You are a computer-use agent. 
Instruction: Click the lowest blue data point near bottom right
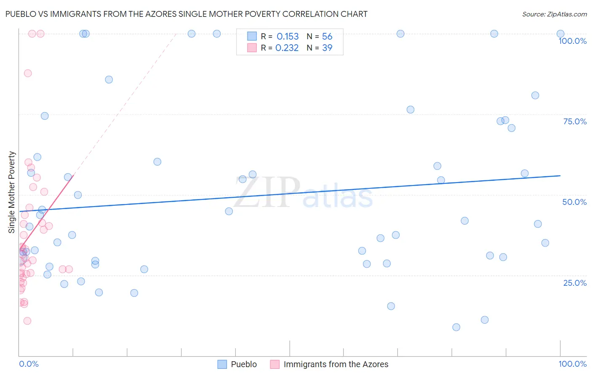(456, 327)
